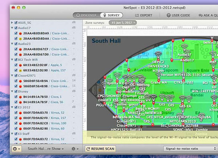Click the signal icon for 20:AA:48:0D:67:D0
This screenshot has height=158, width=218.
(x=20, y=54)
